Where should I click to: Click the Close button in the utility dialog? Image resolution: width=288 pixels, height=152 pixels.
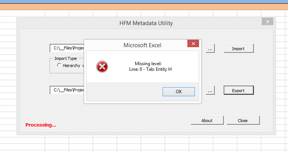(243, 121)
